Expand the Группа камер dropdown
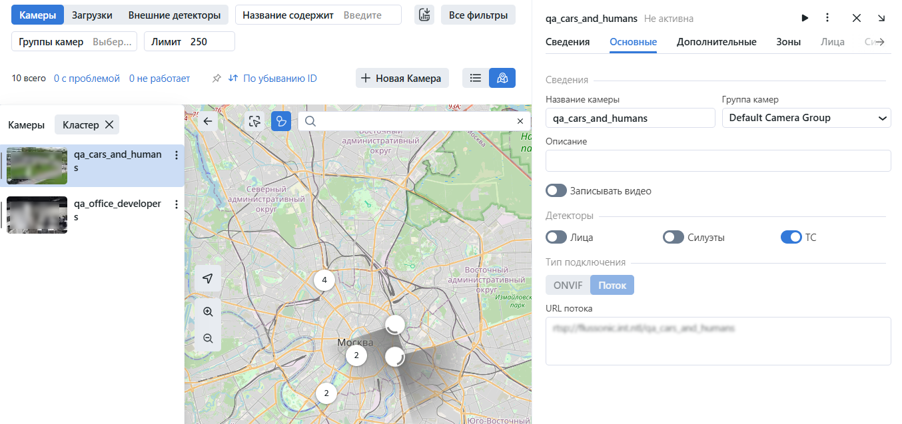This screenshot has height=424, width=902. [x=806, y=118]
